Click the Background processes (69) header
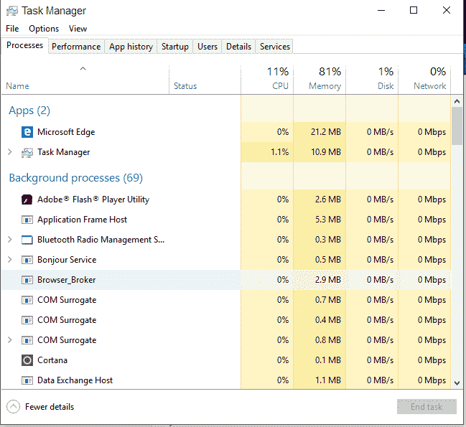This screenshot has height=427, width=466. (76, 178)
